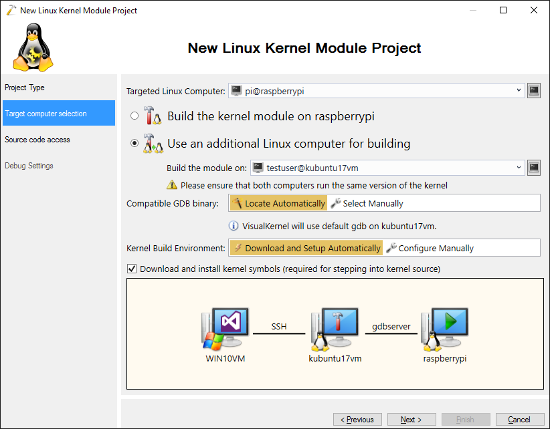Expand the Targeted Linux Computer dropdown arrow
The width and height of the screenshot is (550, 429).
click(519, 90)
